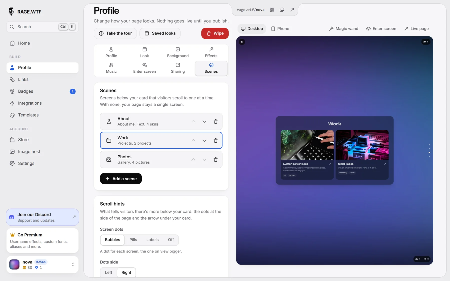Expand the nova account switcher

73,265
